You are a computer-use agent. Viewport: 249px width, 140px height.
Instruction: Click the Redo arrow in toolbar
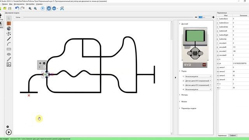coord(23,8)
